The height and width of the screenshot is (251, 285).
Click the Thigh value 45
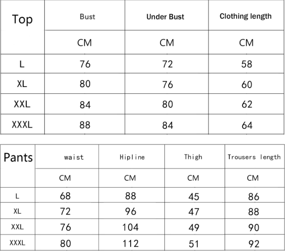(194, 197)
